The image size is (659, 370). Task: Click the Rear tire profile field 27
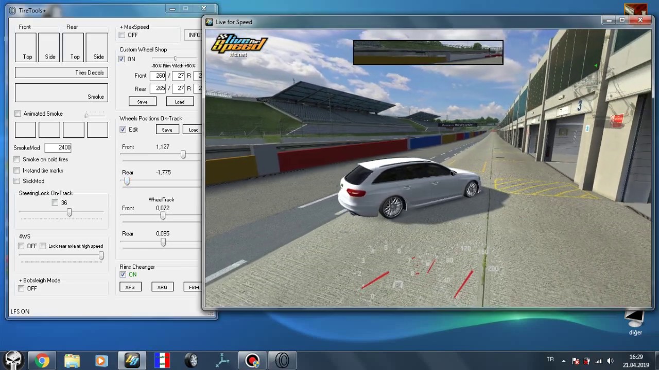coord(178,88)
